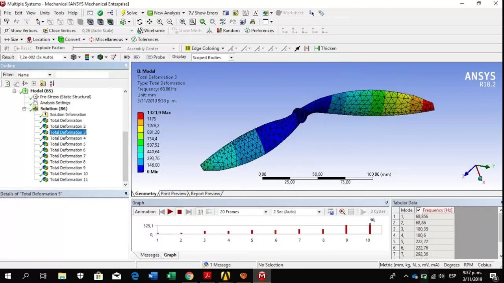The width and height of the screenshot is (504, 283).
Task: Open result scale factor dropdown
Action: coord(65,57)
